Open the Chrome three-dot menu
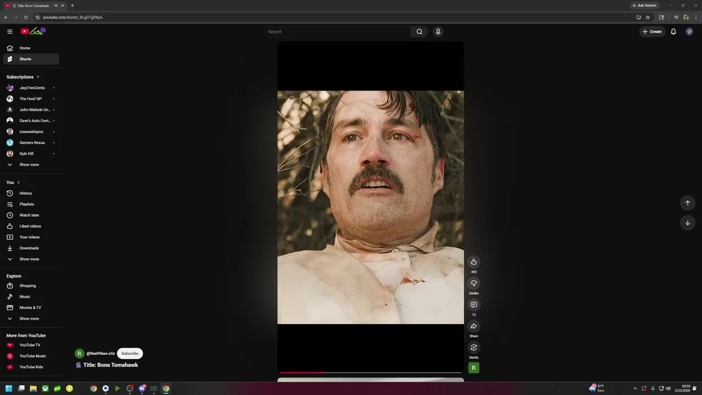The height and width of the screenshot is (395, 702). tap(695, 17)
